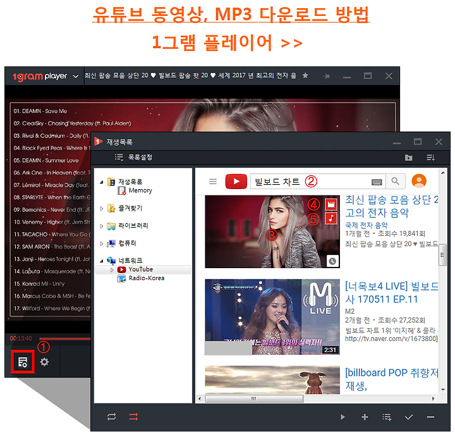This screenshot has height=437, width=455.
Task: Collapse the 재생목록 tree node
Action: (102, 182)
